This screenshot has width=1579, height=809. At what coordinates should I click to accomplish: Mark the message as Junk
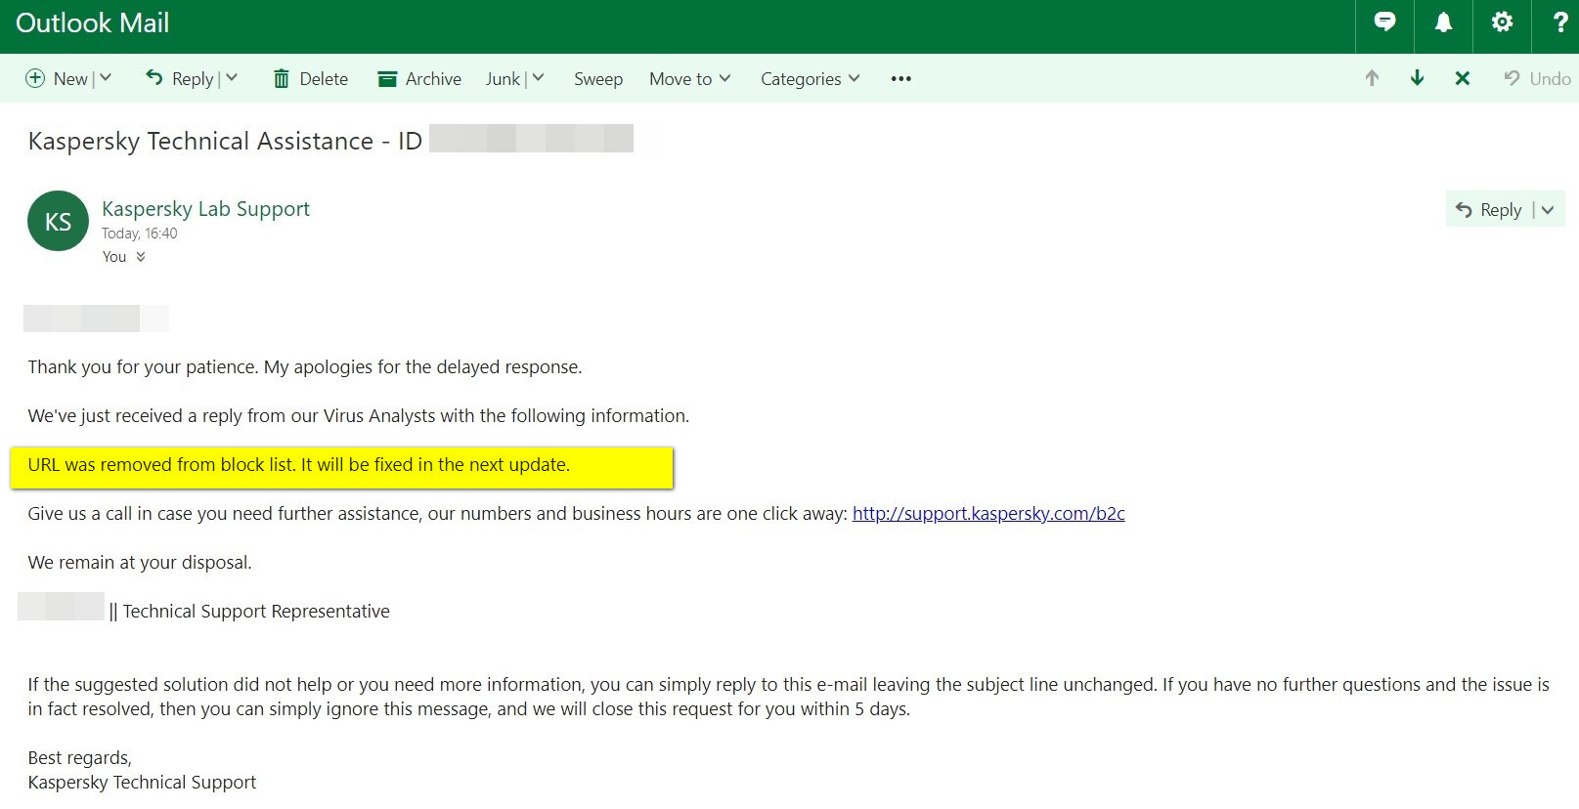tap(503, 79)
